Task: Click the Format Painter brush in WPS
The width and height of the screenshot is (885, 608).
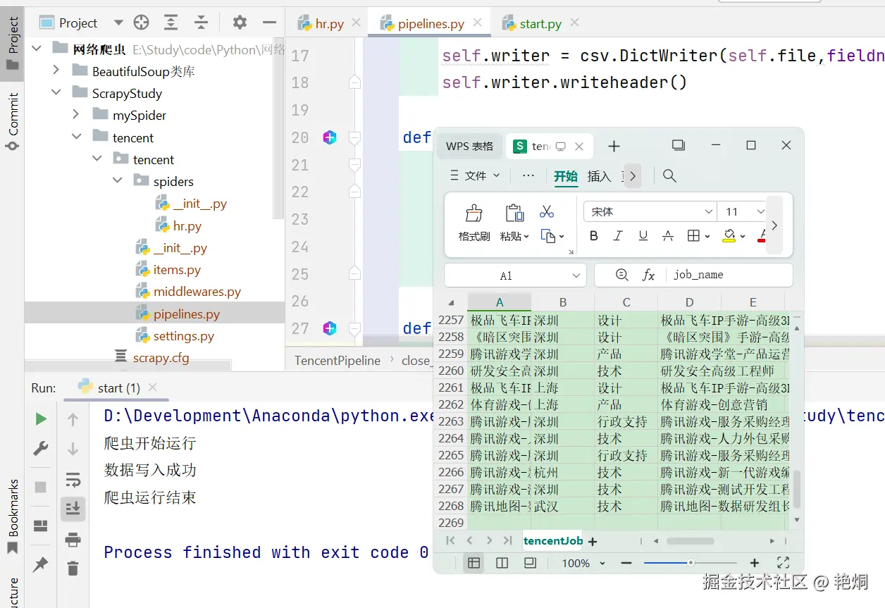Action: 474,213
